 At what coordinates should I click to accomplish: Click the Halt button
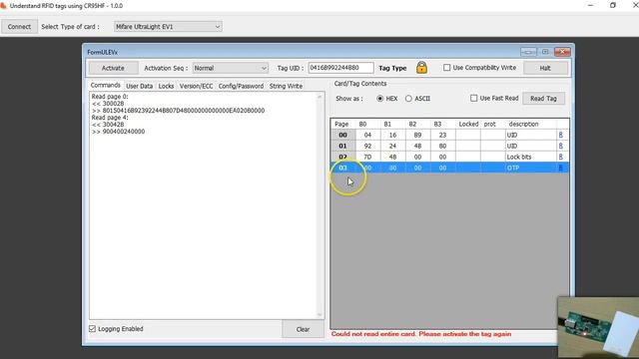pyautogui.click(x=545, y=68)
